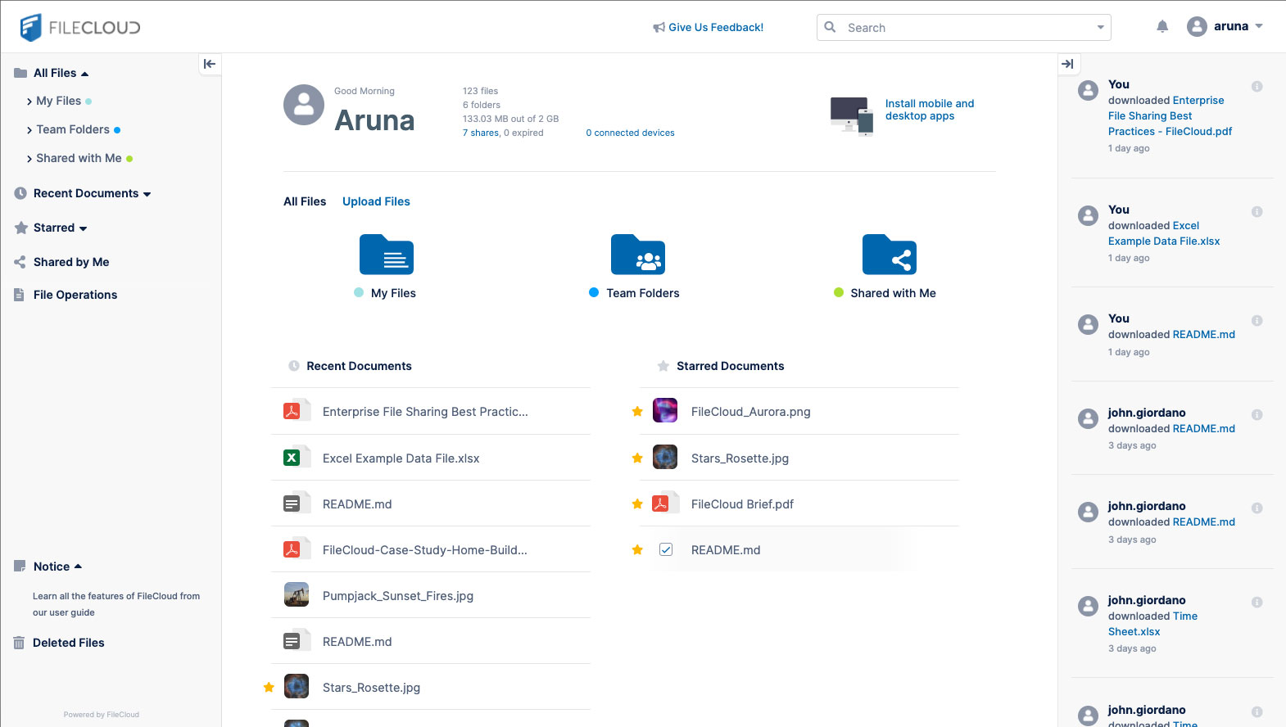Open Time Sheet.xlsx activity link
The width and height of the screenshot is (1286, 727).
coord(1153,624)
